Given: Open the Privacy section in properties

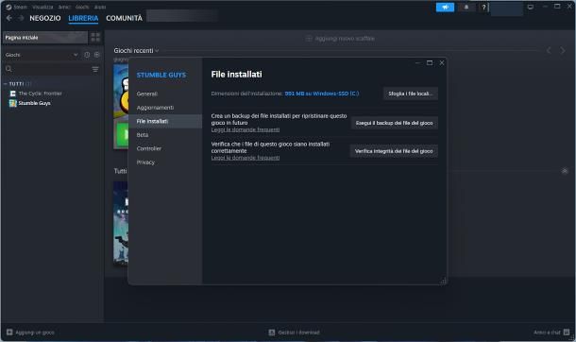Looking at the screenshot, I should click(165, 162).
